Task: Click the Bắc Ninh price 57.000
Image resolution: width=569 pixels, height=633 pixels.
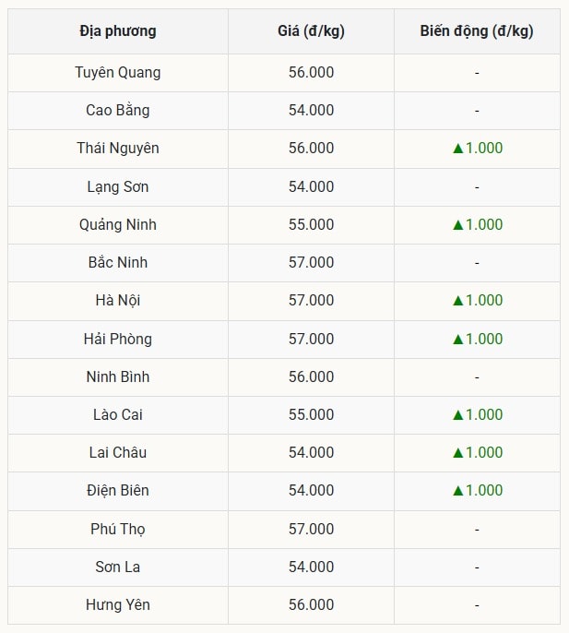Action: 311,263
